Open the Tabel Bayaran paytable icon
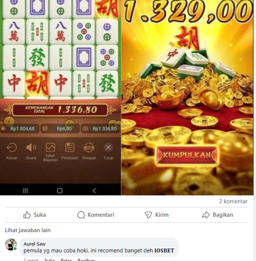256x261 pixels. 50,152
